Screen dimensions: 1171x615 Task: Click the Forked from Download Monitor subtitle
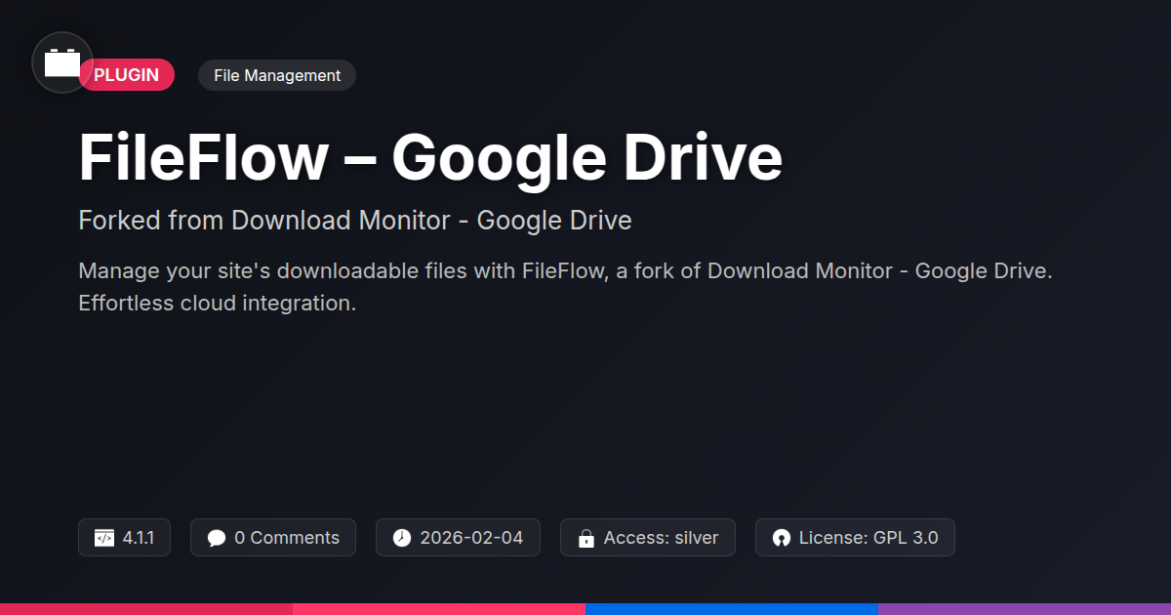[x=355, y=221]
